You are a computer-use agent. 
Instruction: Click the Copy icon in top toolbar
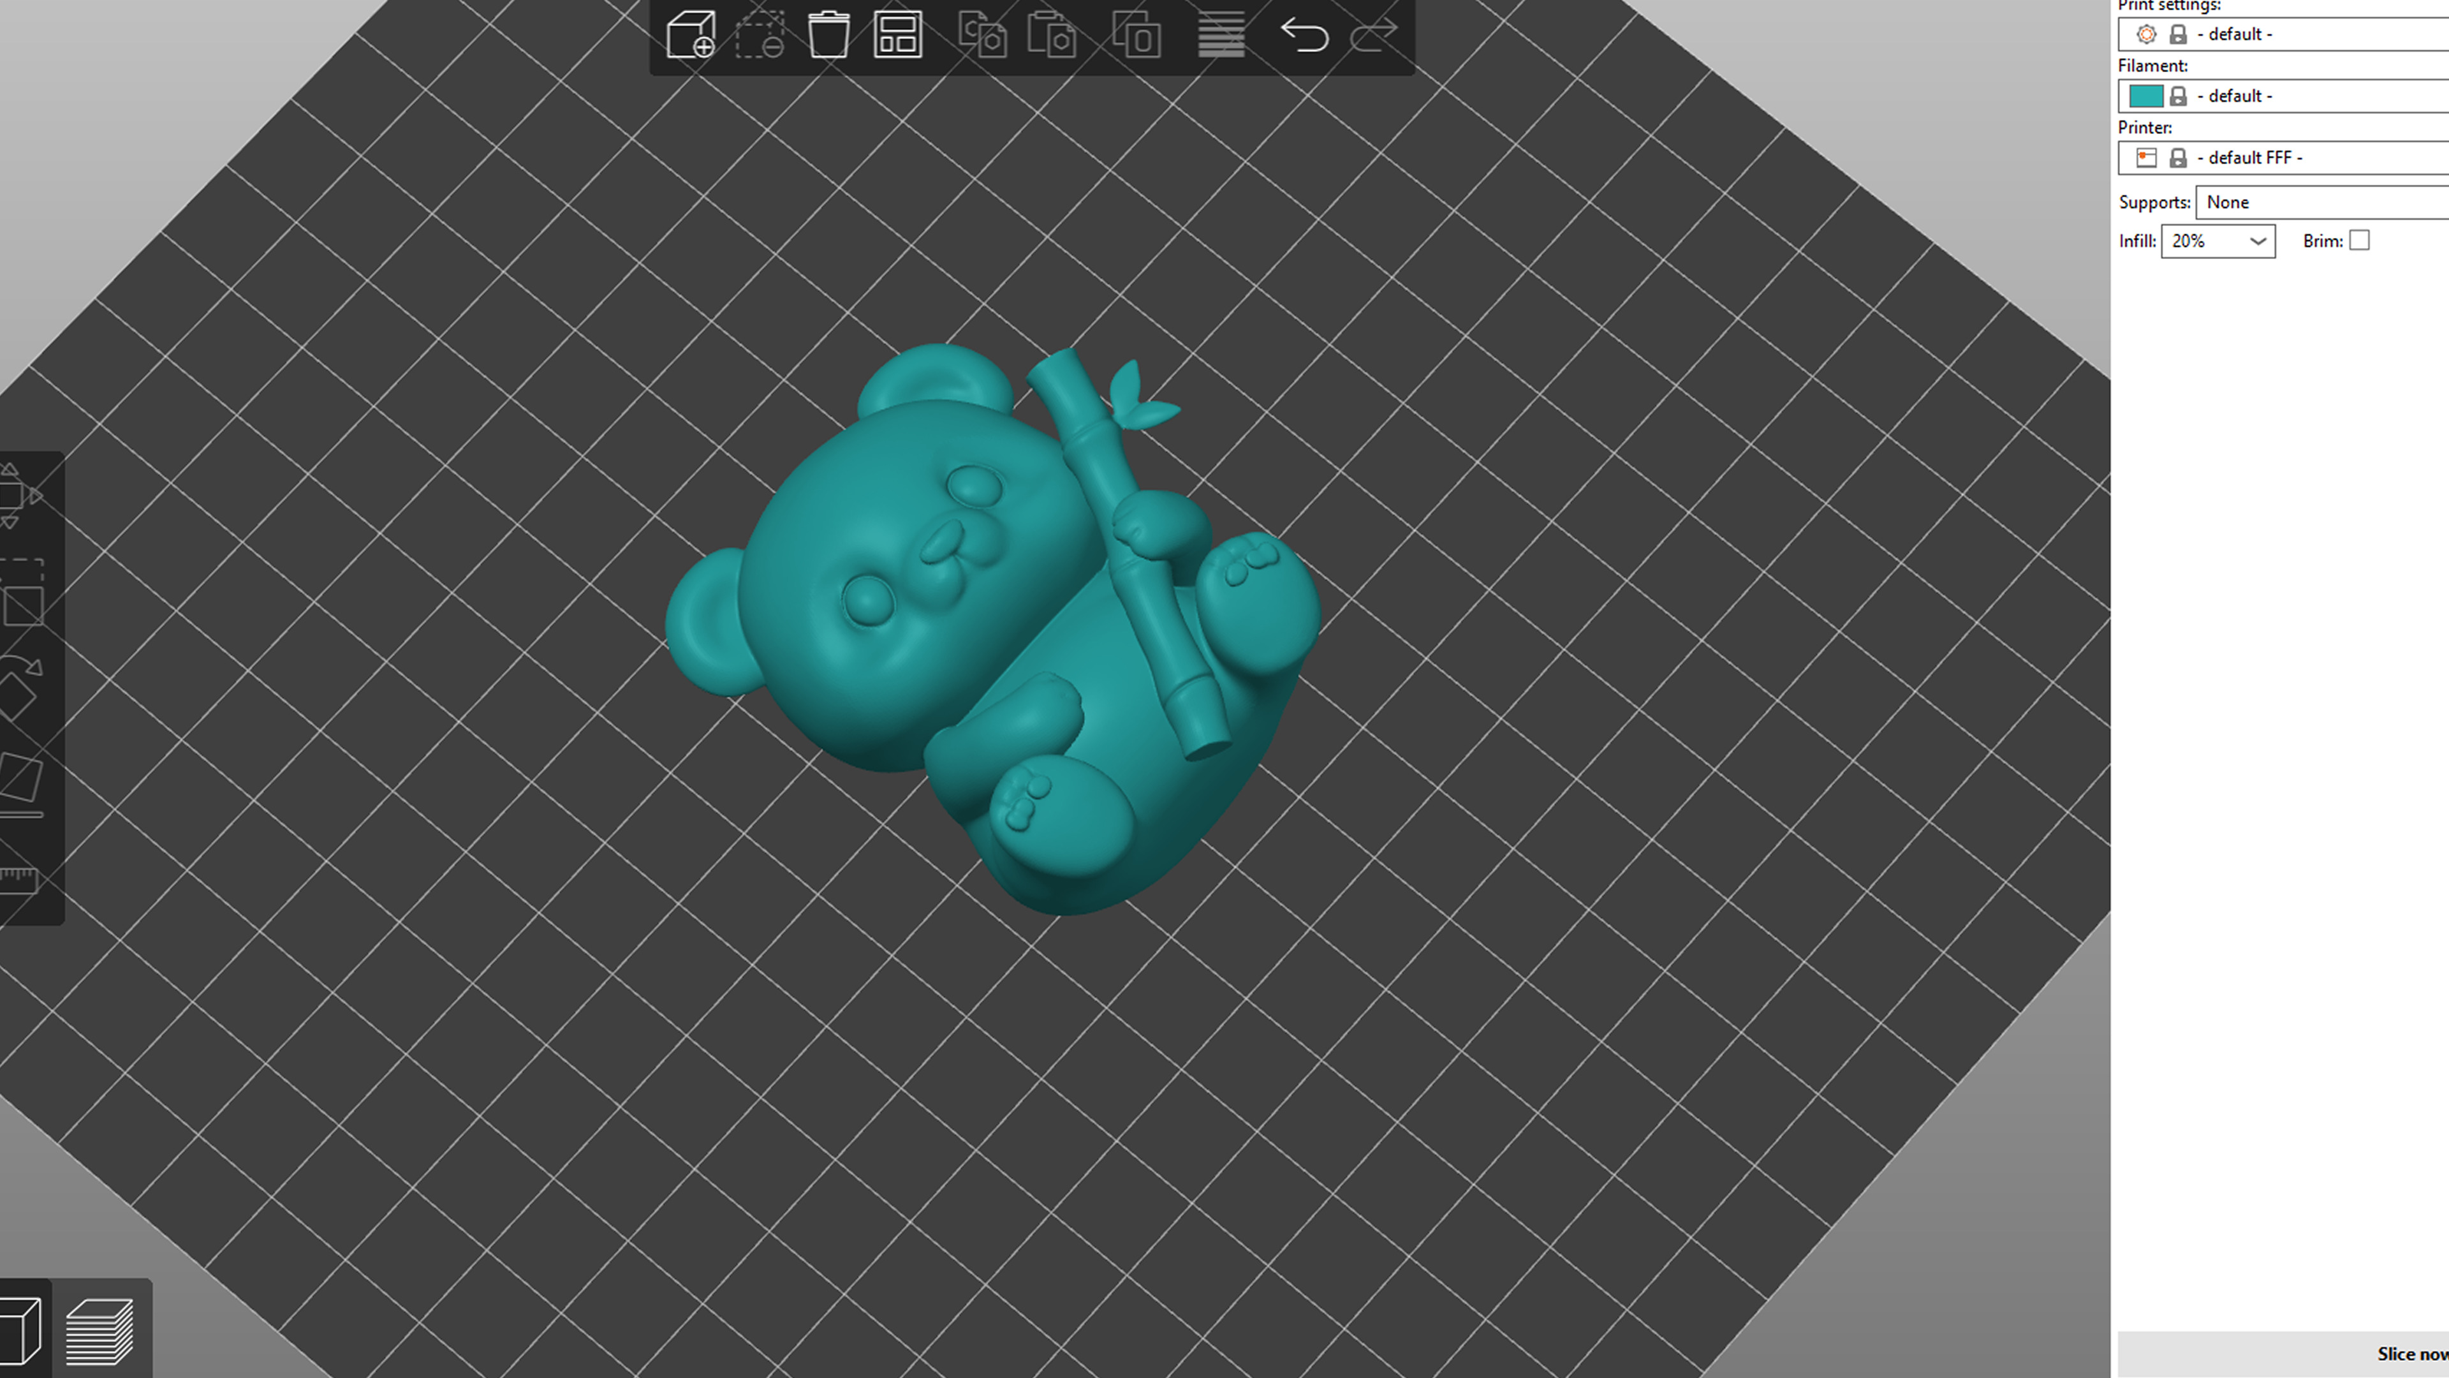(982, 35)
